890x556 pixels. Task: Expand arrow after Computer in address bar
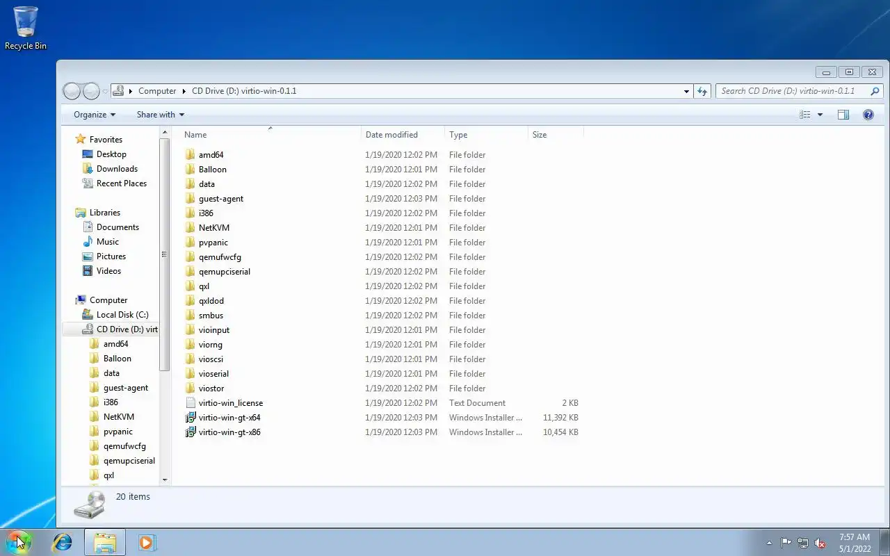(x=184, y=91)
